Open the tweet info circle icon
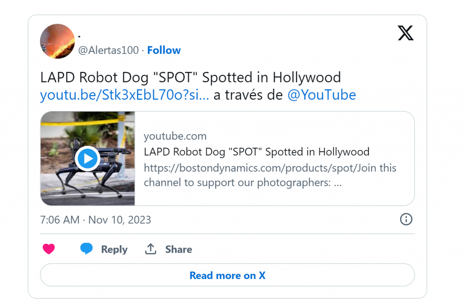464x299 pixels. tap(406, 220)
